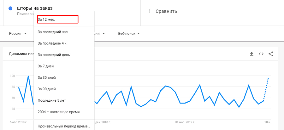
Task: Click the plus icon beside Сравнить
Action: click(x=149, y=11)
